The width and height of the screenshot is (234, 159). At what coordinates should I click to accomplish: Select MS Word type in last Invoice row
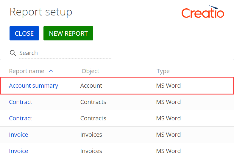168,151
